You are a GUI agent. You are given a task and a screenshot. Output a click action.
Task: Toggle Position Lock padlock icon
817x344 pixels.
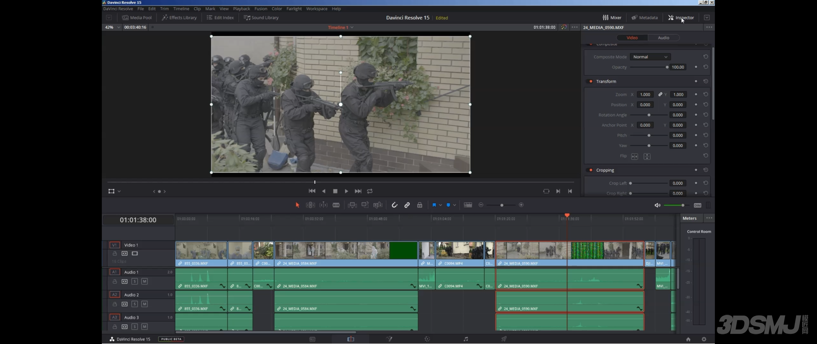point(420,205)
